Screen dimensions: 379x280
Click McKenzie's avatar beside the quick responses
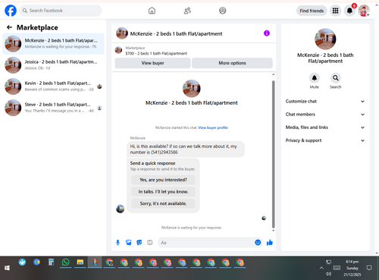[x=120, y=209]
